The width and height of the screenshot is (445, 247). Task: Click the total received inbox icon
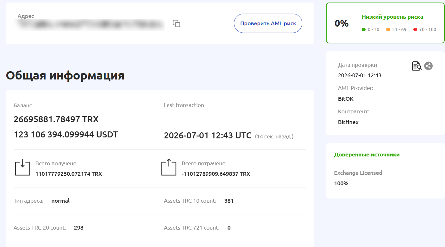point(22,168)
